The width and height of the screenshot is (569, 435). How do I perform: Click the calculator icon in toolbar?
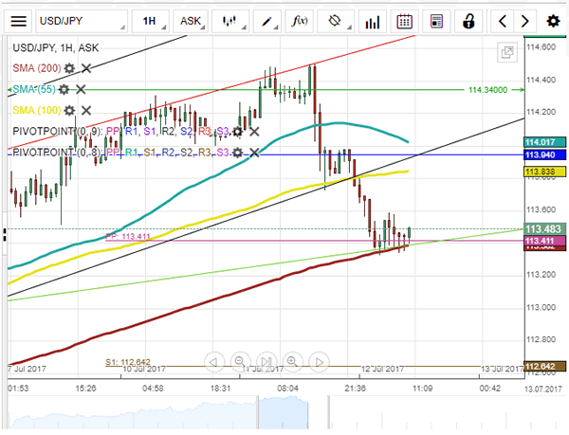436,20
